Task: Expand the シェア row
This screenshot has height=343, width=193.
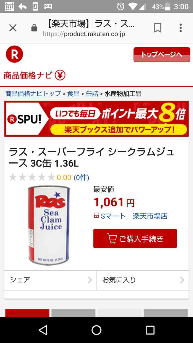Action: 50,280
